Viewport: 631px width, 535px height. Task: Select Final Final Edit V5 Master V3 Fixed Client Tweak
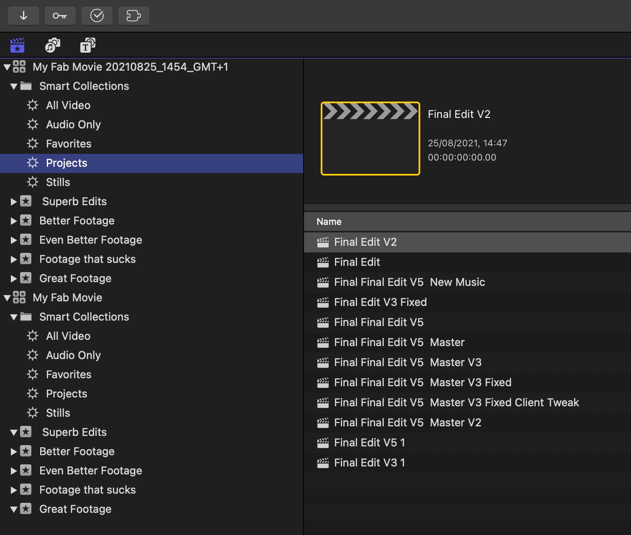[468, 403]
